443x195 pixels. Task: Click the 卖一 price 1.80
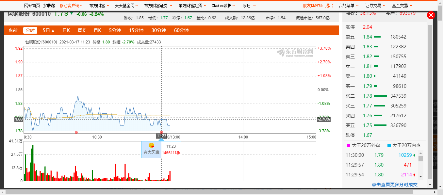point(368,76)
